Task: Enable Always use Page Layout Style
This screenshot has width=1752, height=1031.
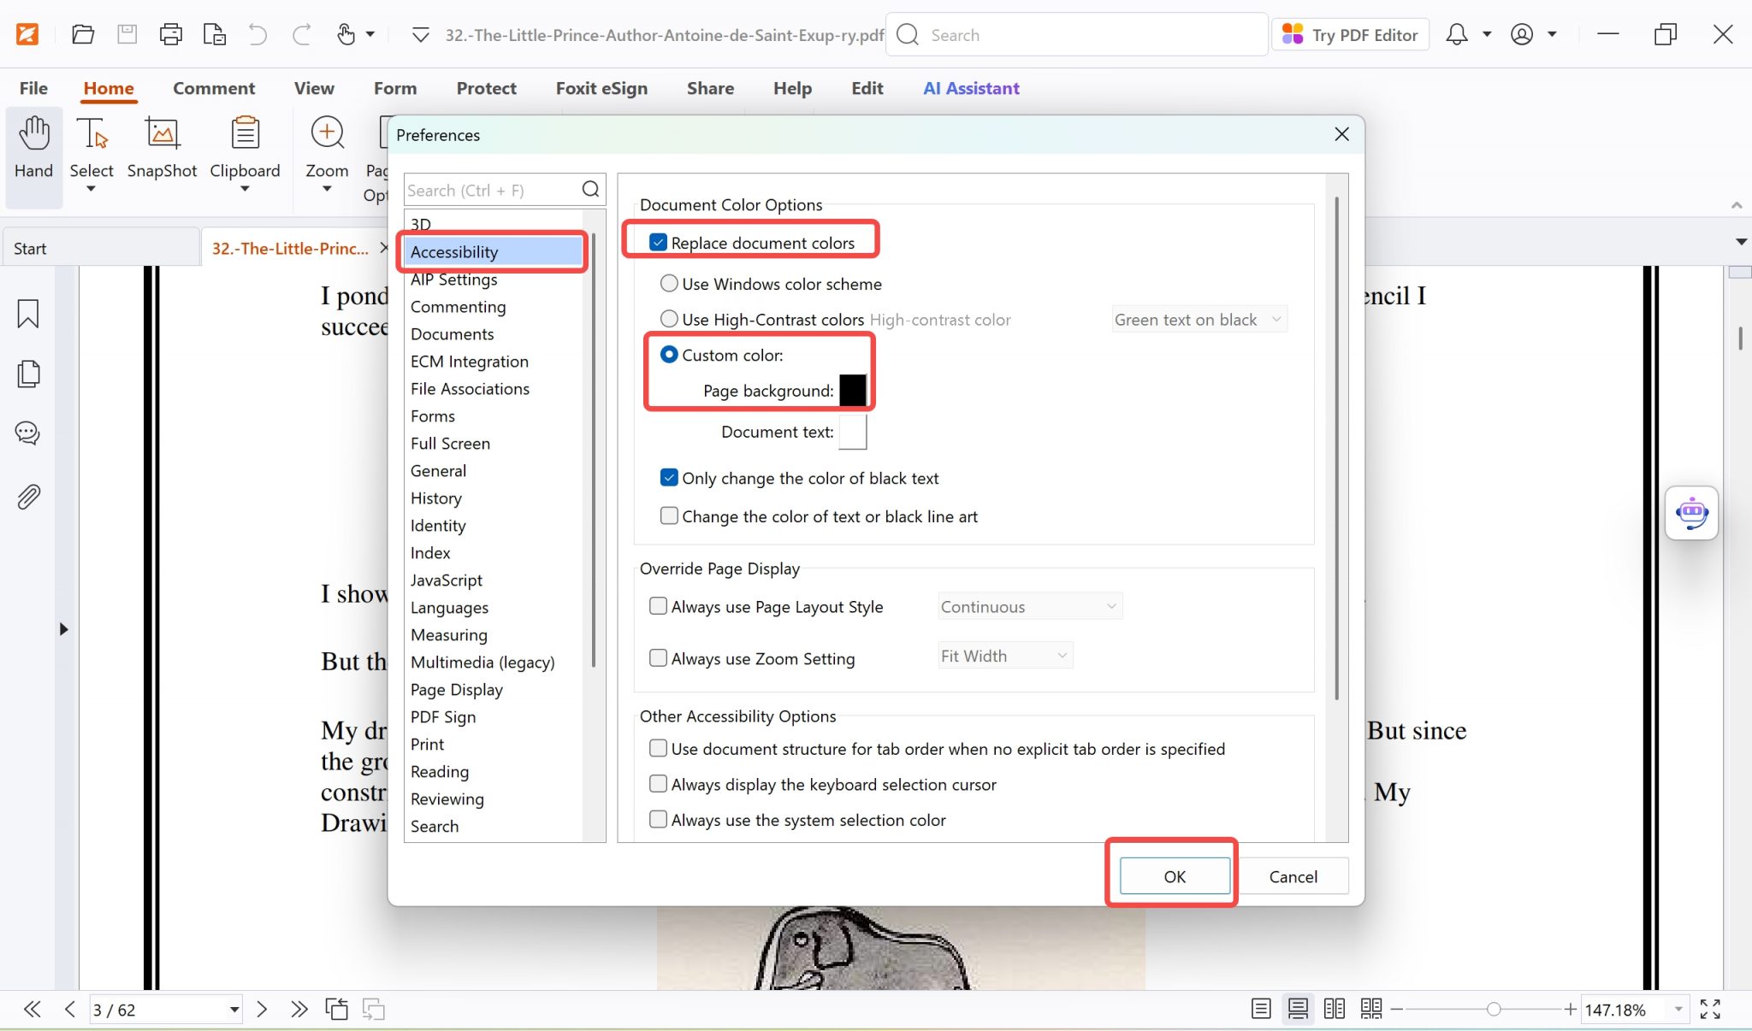Action: point(658,606)
